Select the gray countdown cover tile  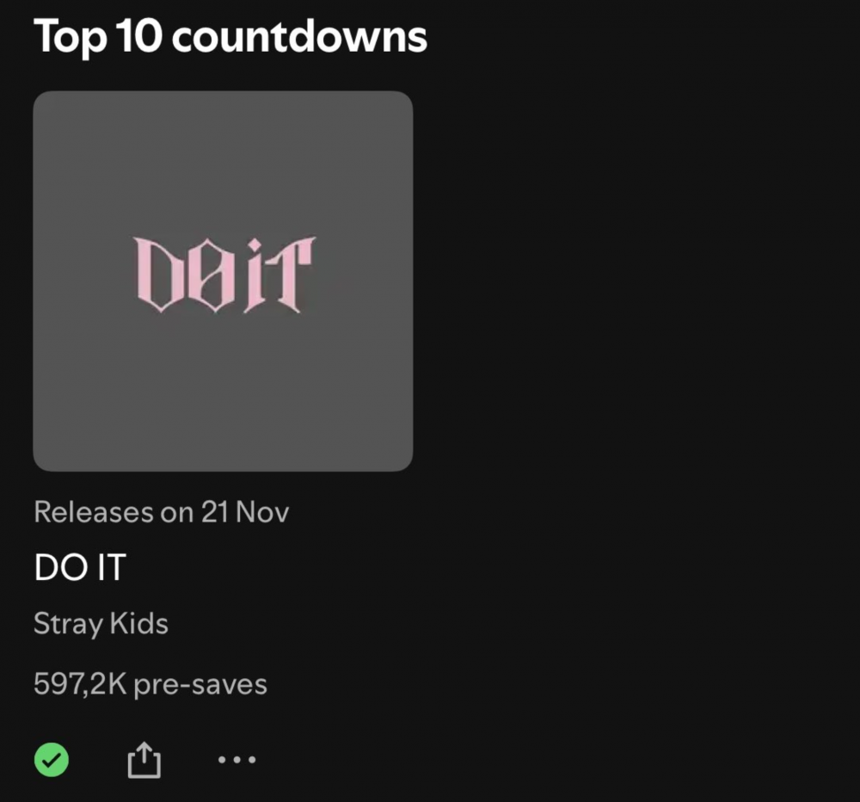click(x=223, y=387)
